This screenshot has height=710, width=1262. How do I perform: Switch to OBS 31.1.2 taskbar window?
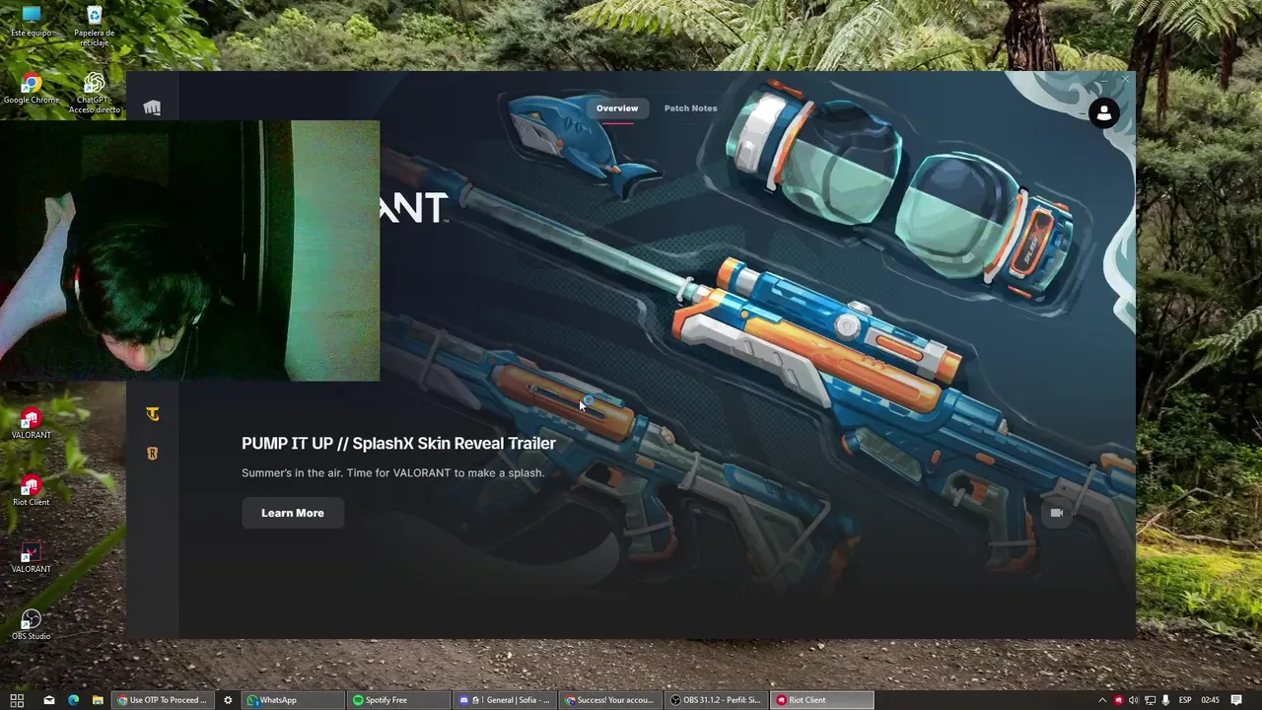pos(718,700)
